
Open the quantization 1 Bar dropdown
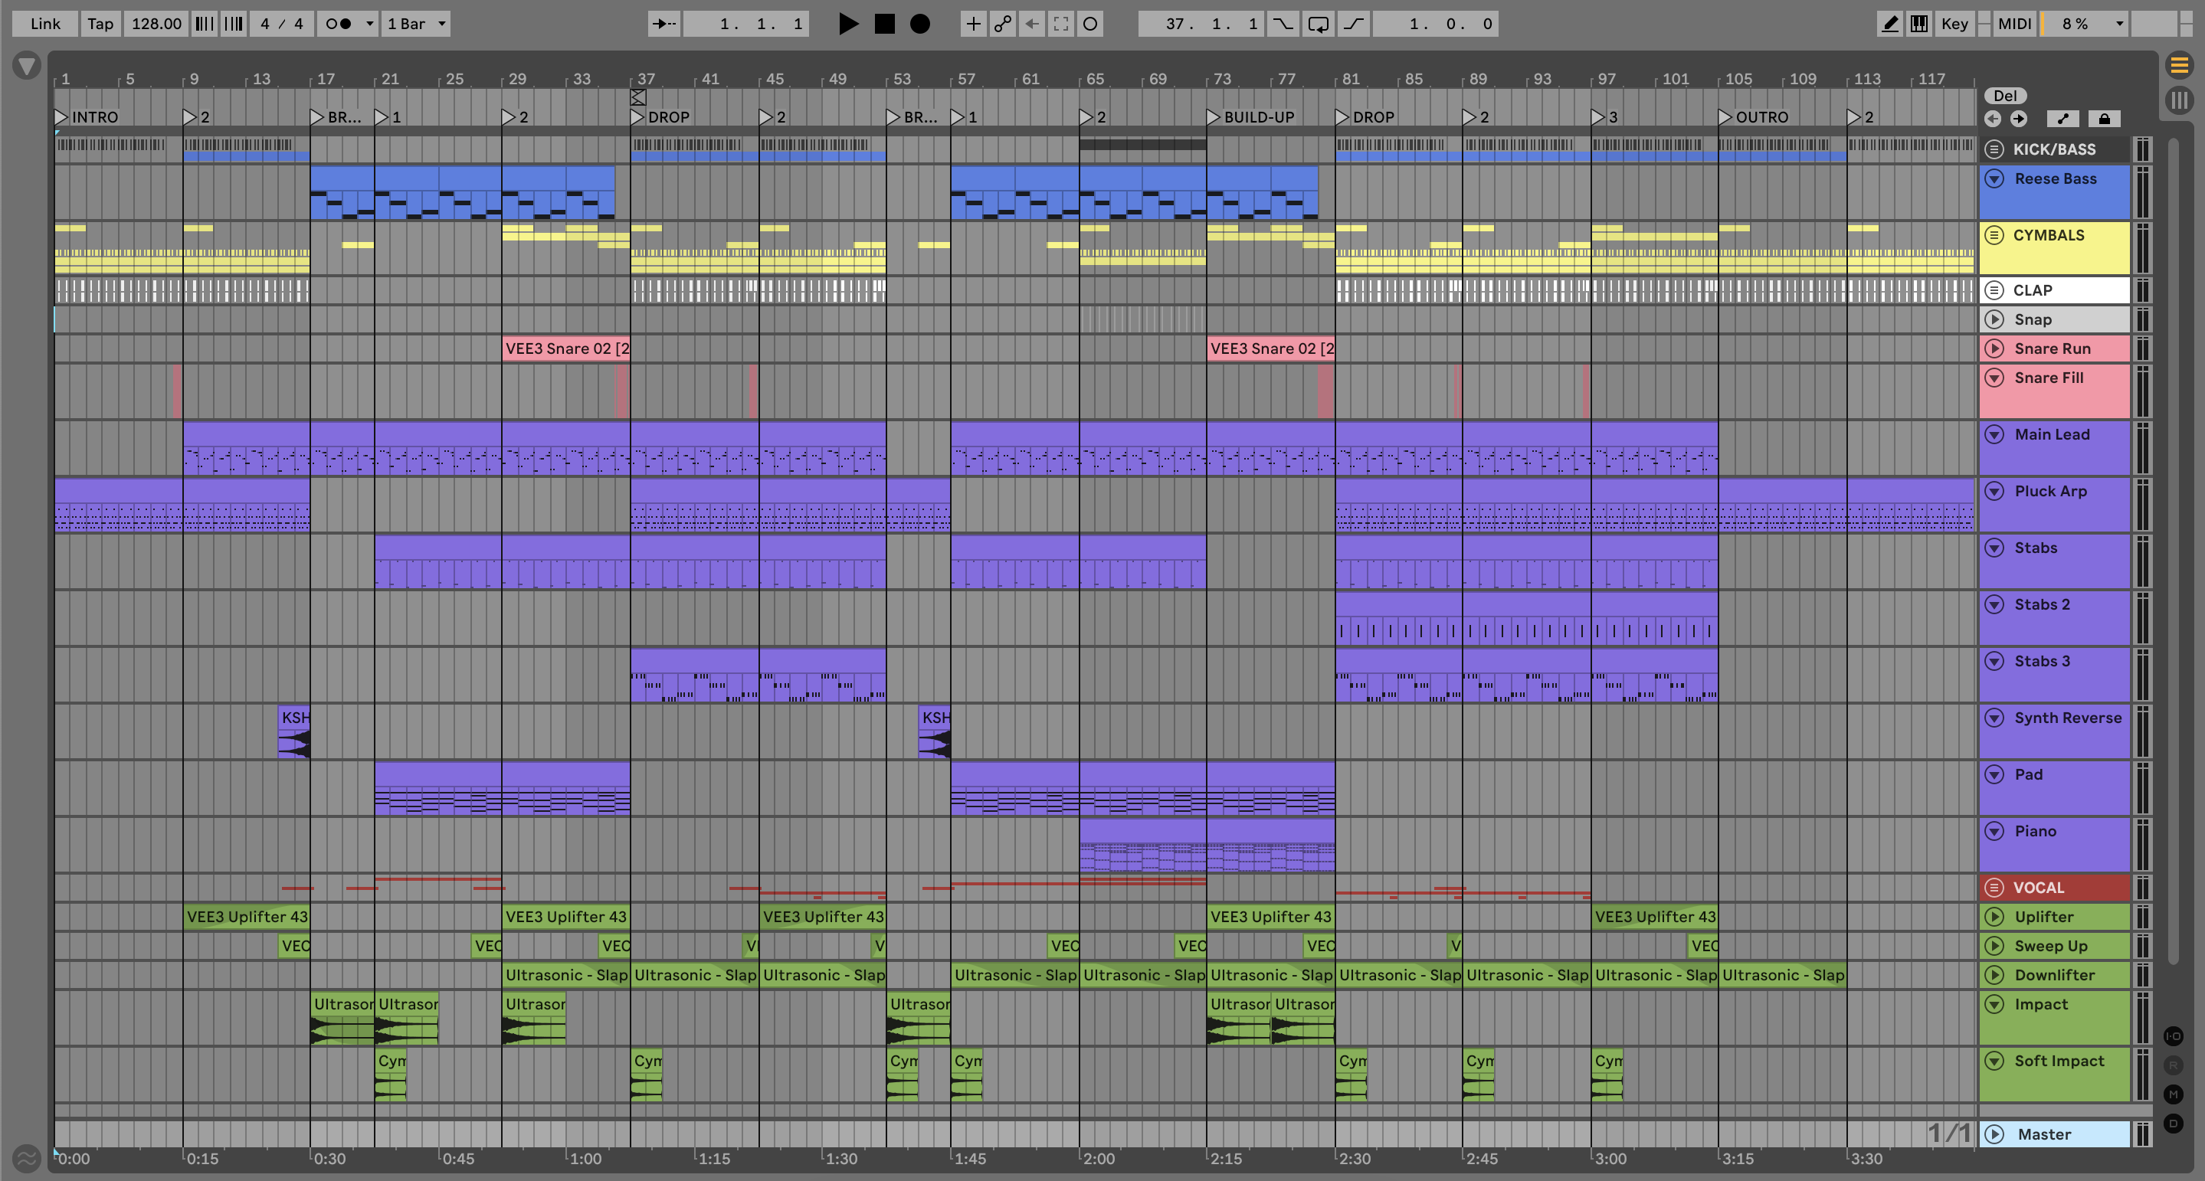point(416,24)
